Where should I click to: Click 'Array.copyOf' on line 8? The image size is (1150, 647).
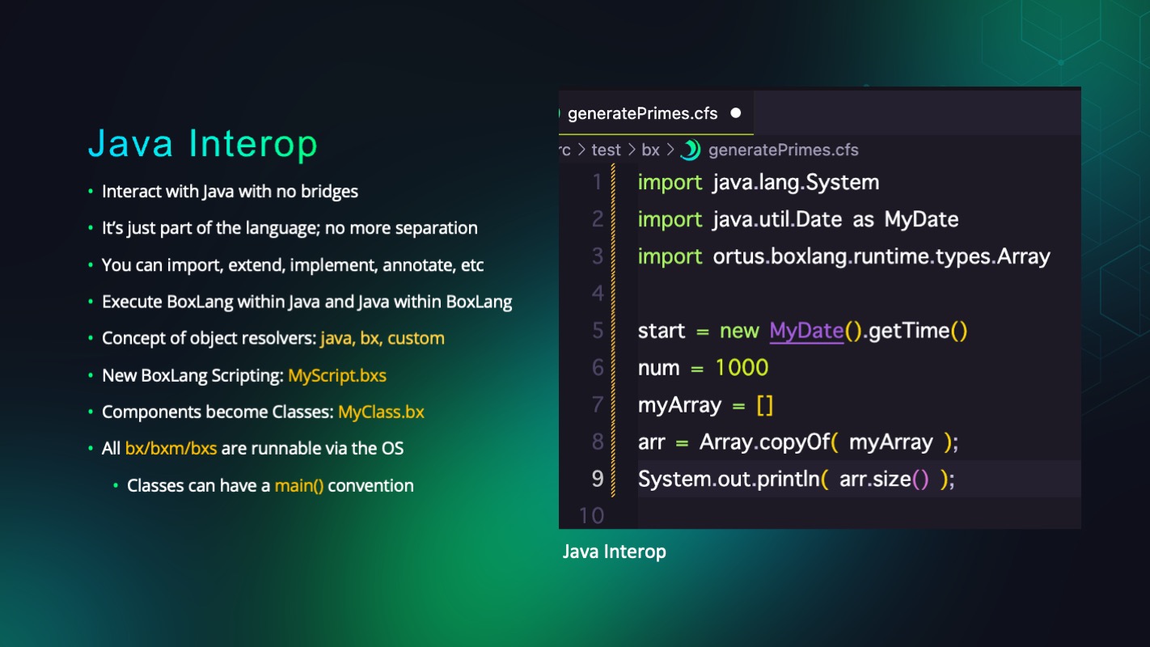click(765, 442)
